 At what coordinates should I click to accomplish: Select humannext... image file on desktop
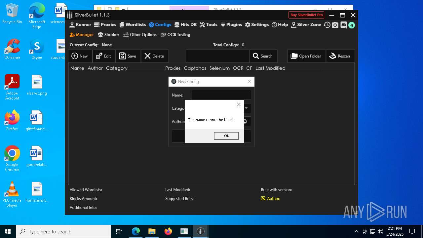coord(37,192)
